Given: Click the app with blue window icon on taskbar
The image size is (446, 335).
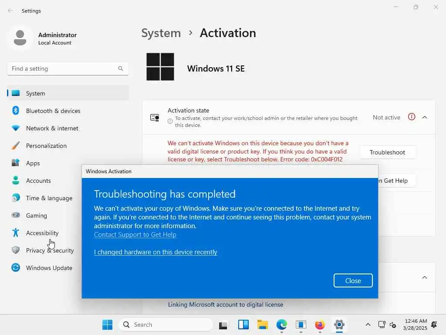Looking at the screenshot, I should click(x=301, y=325).
